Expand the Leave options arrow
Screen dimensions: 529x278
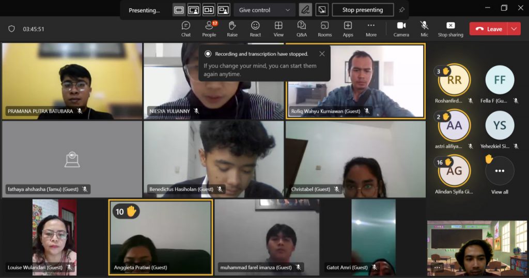coord(514,29)
